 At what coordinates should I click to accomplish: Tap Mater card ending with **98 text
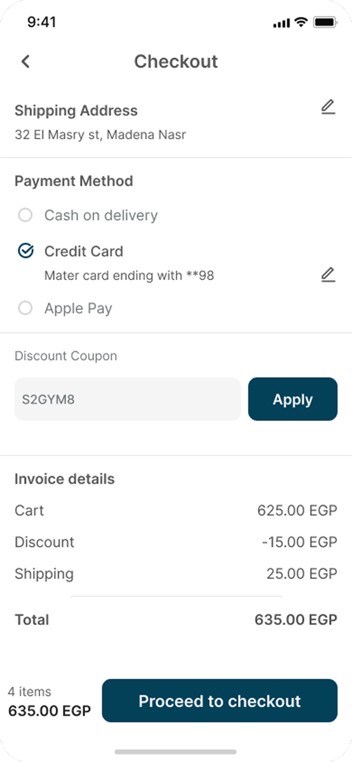coord(129,276)
